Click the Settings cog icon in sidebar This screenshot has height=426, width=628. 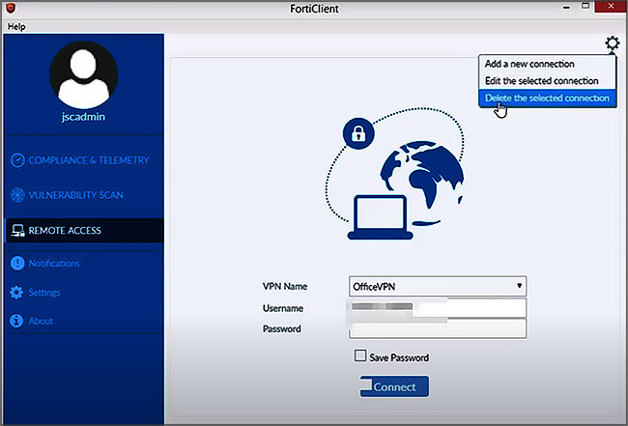click(x=16, y=293)
